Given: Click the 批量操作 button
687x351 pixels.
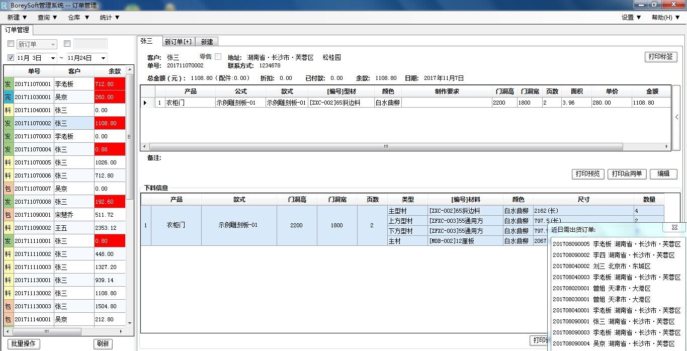Looking at the screenshot, I should [23, 344].
